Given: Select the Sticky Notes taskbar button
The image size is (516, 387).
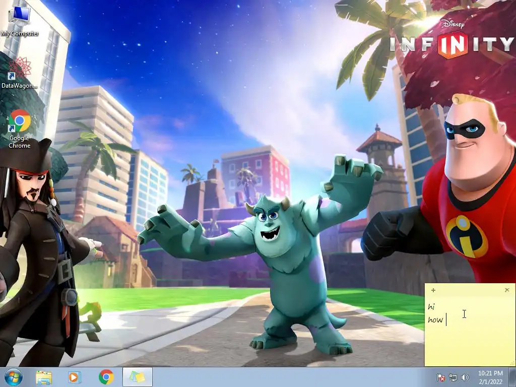Looking at the screenshot, I should (x=138, y=377).
